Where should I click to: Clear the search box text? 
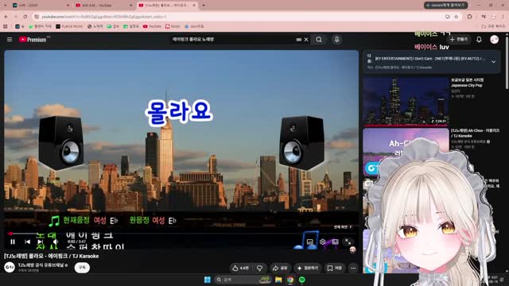pos(306,40)
